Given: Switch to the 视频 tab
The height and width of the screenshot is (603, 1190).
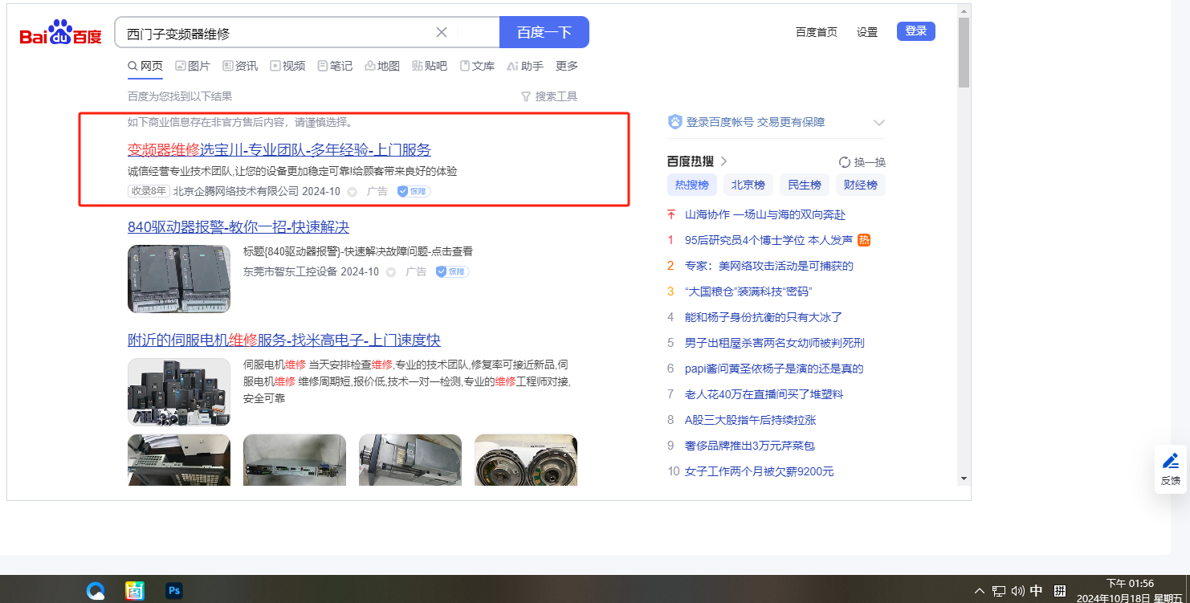Looking at the screenshot, I should [287, 66].
